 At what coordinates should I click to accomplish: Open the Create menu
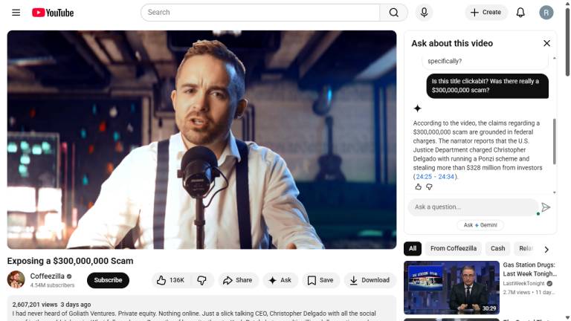pyautogui.click(x=485, y=13)
